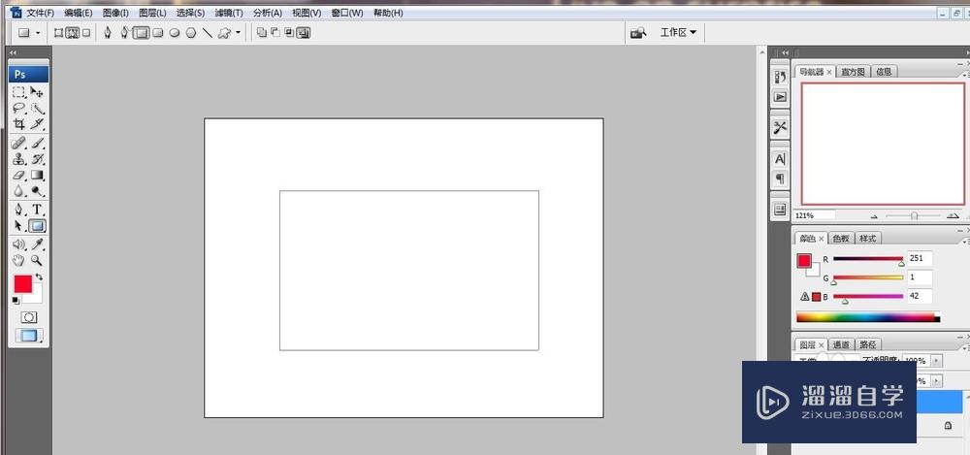Select the Move tool

coord(37,92)
